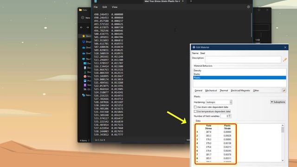This screenshot has height=167, width=297.
Task: Open Videos icon in Explorer sidebar
Action: click(85, 85)
